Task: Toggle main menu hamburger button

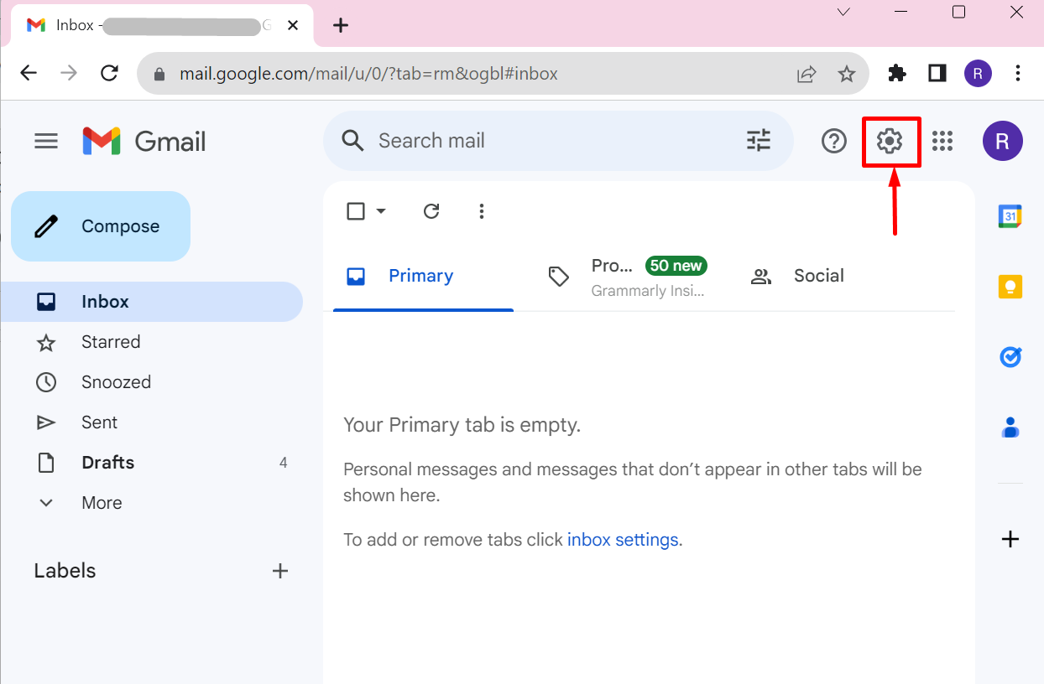Action: (x=46, y=141)
